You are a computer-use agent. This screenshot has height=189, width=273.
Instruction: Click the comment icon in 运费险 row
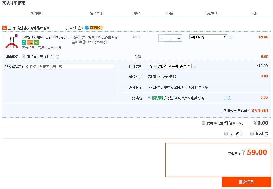coord(225,98)
